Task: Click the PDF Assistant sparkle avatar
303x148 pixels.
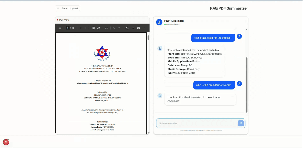Action: [159, 22]
